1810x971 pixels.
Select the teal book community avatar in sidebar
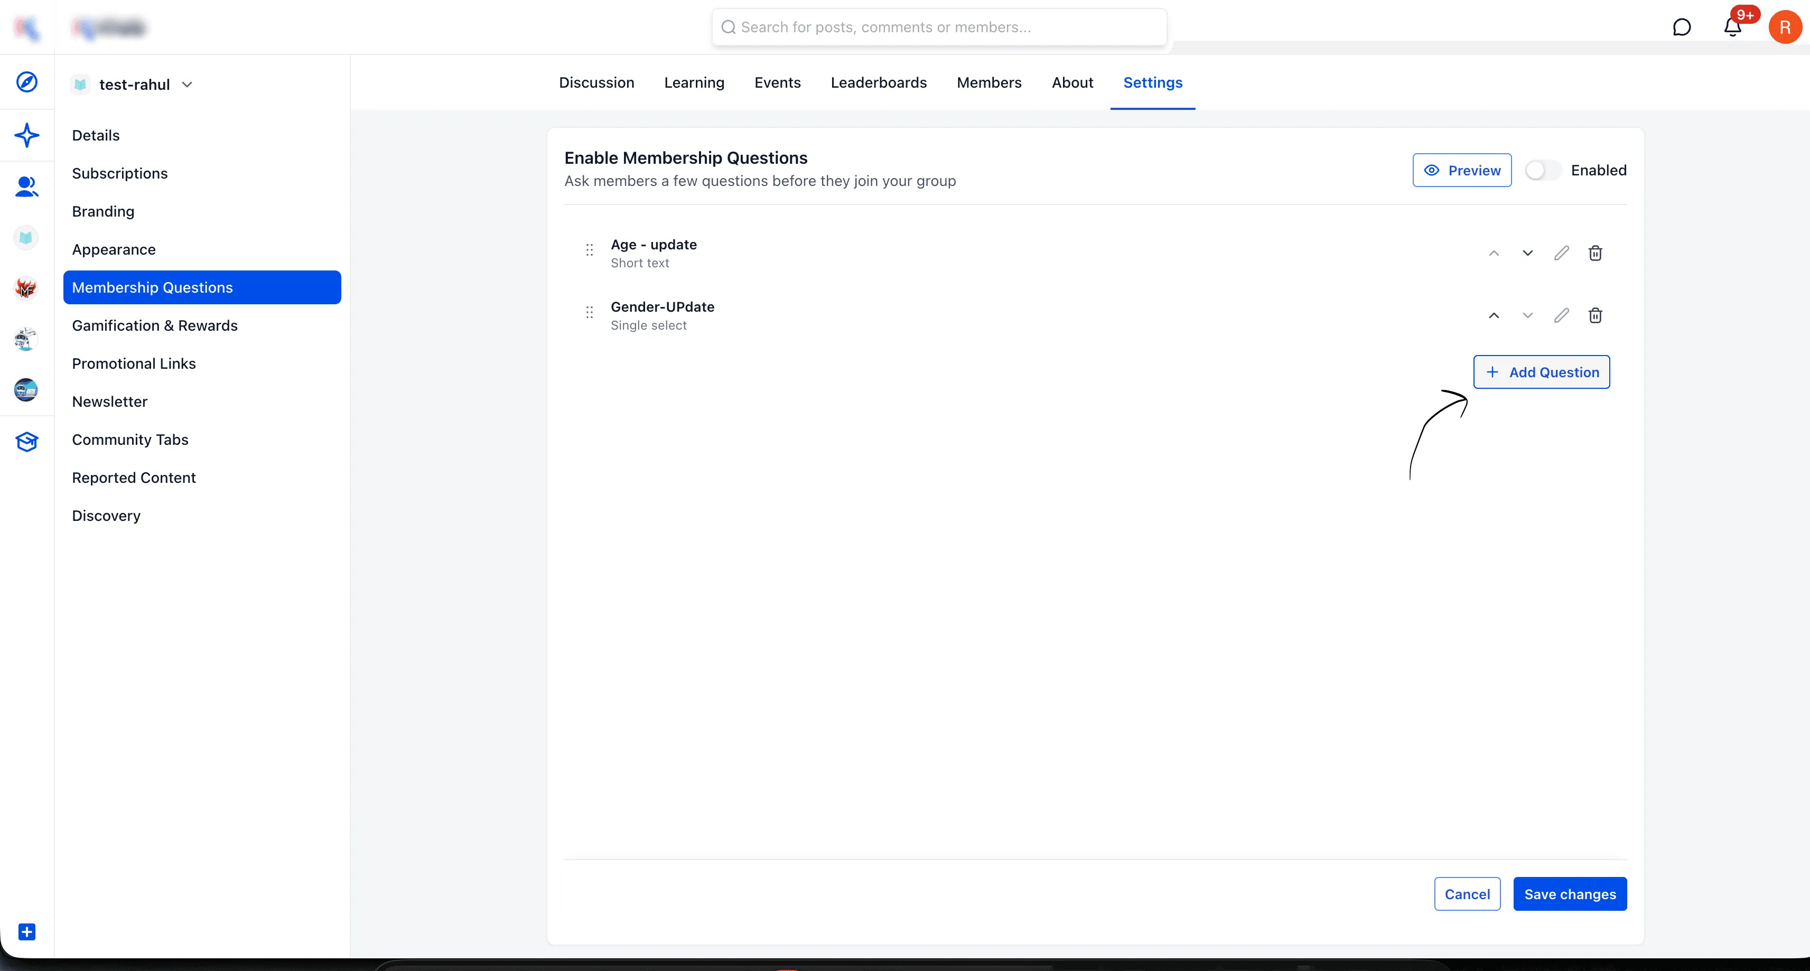(26, 238)
